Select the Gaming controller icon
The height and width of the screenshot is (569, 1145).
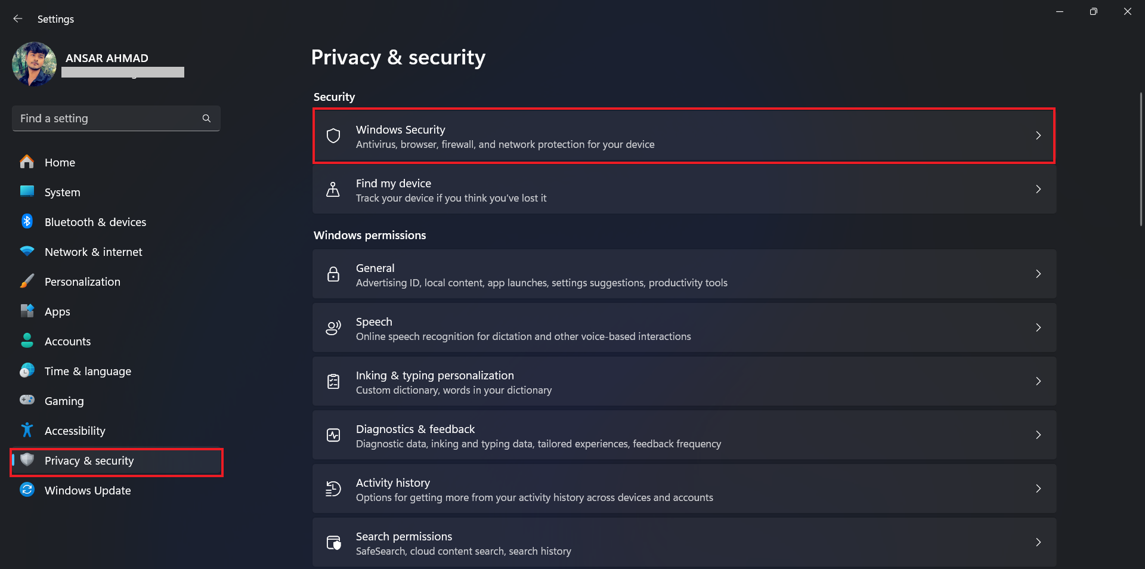coord(27,401)
